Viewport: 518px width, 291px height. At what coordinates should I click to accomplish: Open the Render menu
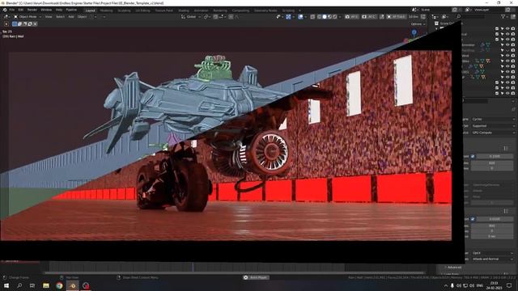pyautogui.click(x=32, y=10)
